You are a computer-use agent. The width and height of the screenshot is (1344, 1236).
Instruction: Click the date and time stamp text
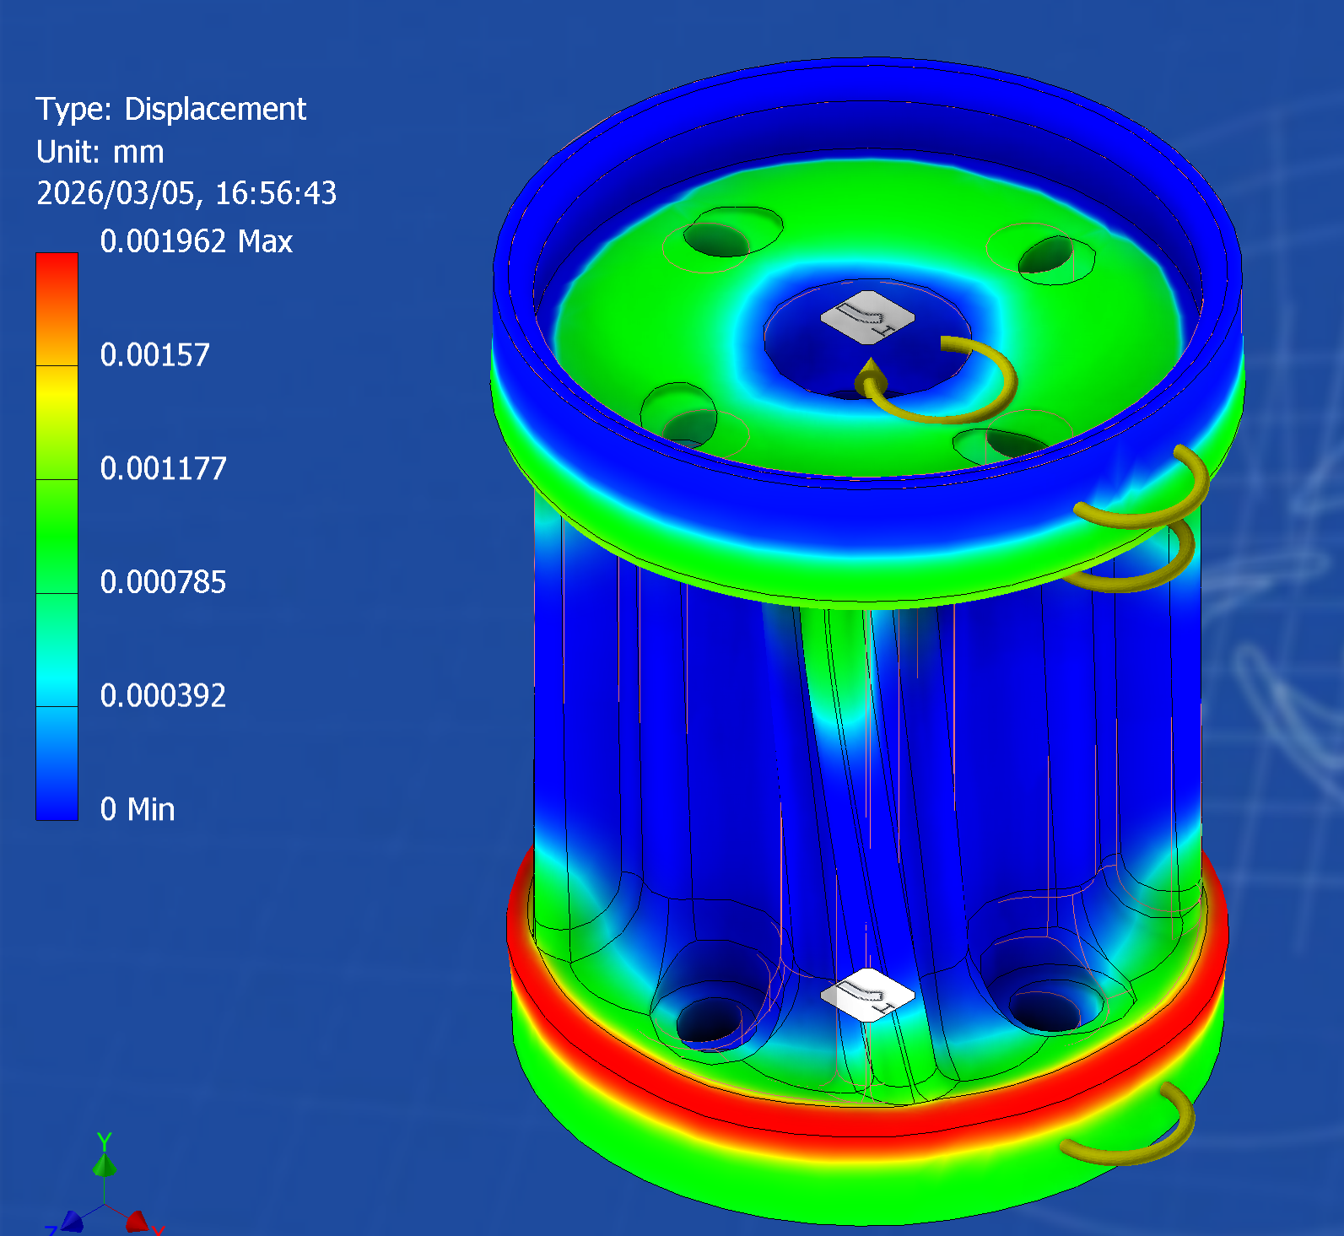(186, 193)
